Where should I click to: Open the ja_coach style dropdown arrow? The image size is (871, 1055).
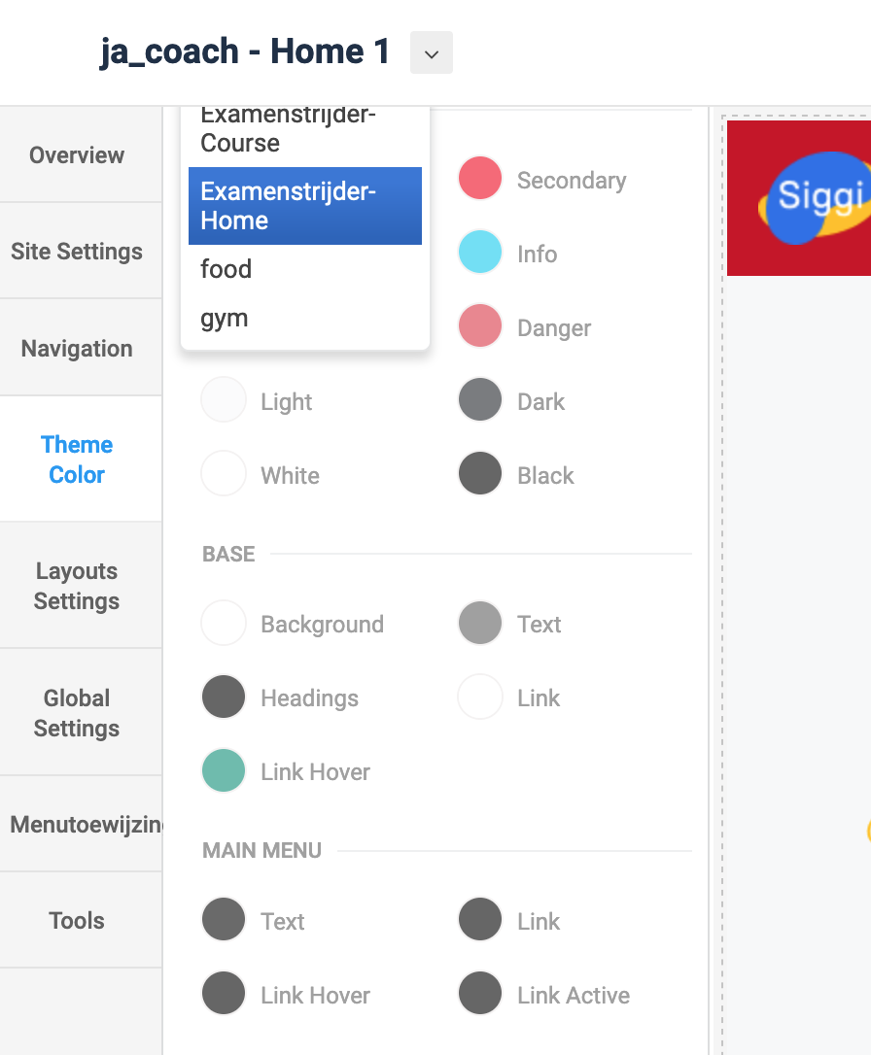tap(432, 53)
